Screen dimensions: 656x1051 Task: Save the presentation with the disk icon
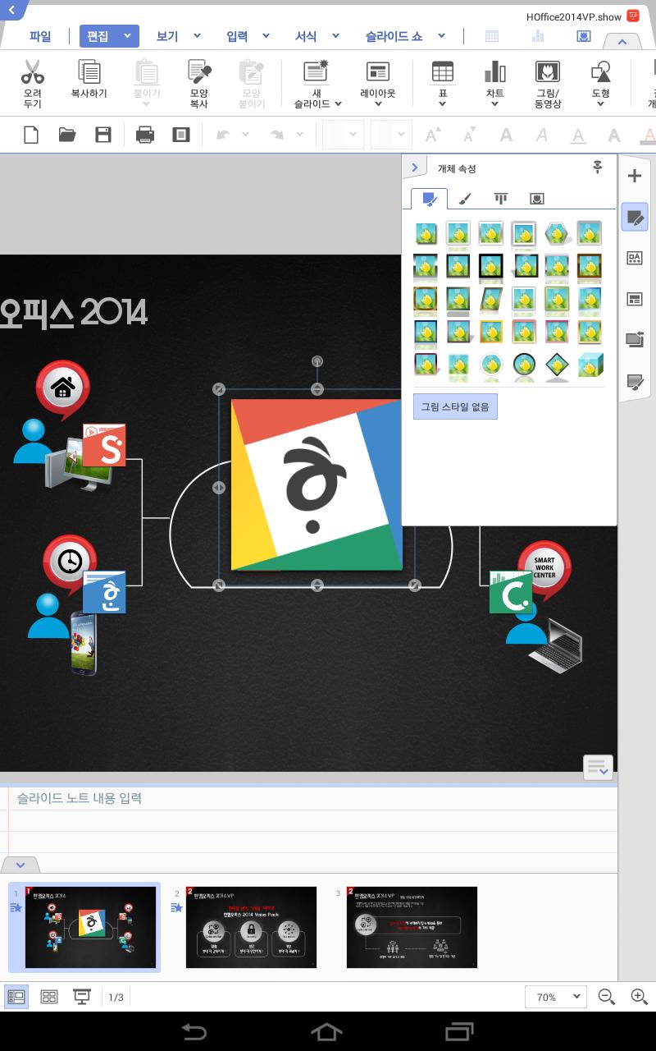coord(102,135)
